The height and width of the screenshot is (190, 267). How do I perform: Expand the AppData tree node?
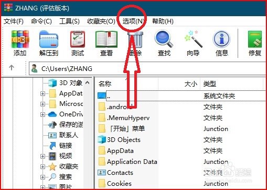[42, 93]
